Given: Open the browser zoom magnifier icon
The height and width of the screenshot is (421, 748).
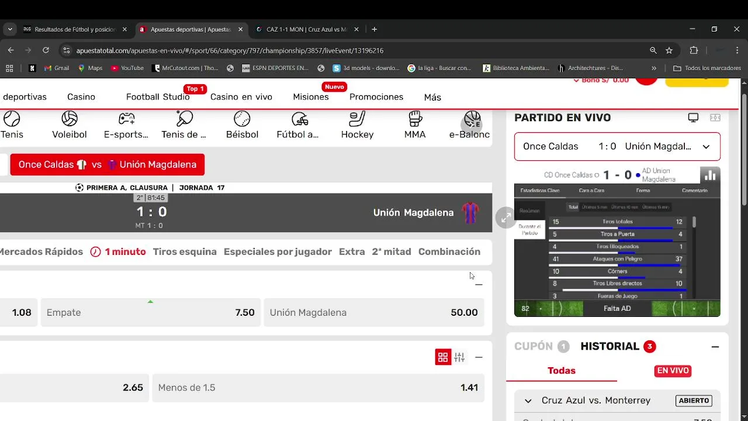Looking at the screenshot, I should (653, 50).
